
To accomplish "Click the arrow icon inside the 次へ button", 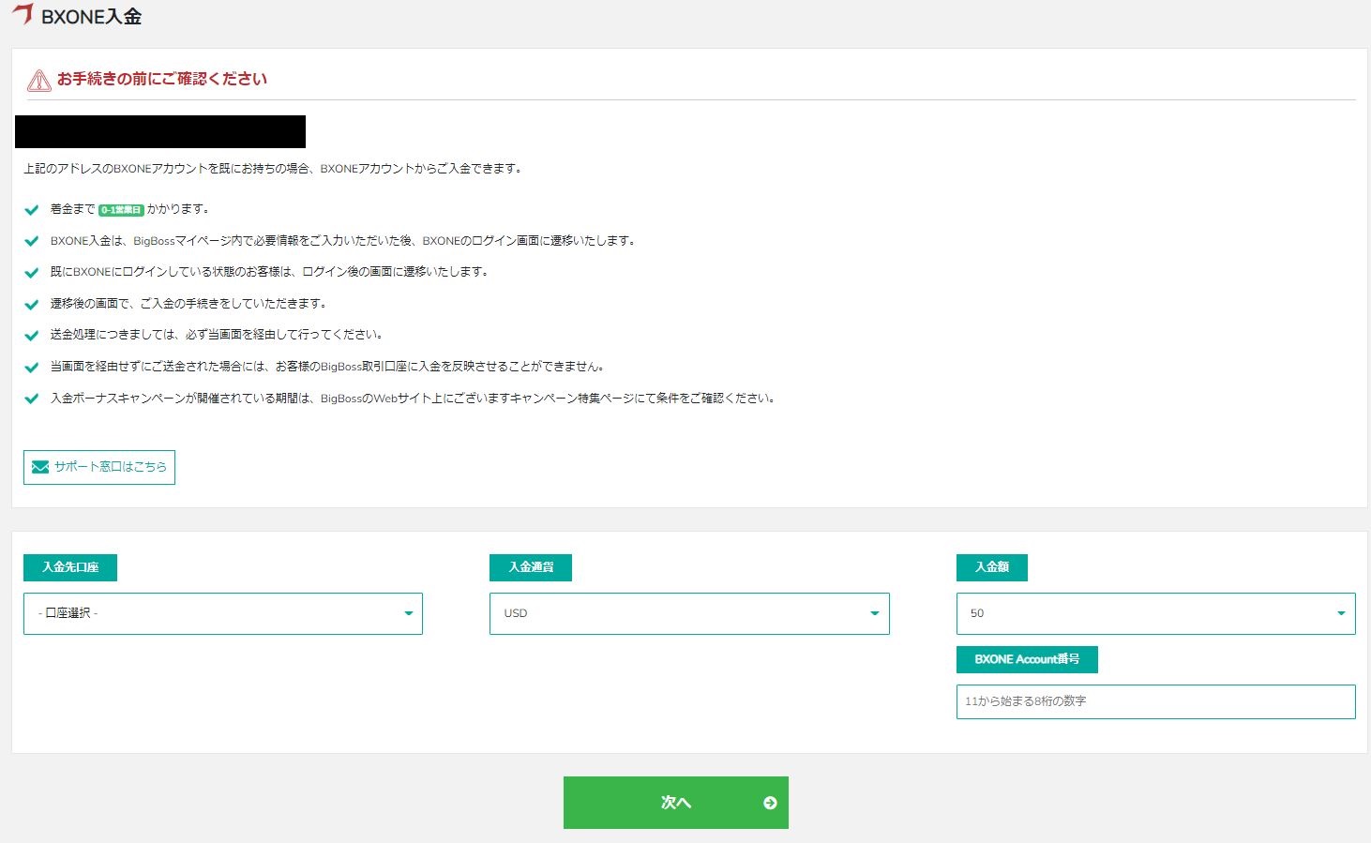I will click(770, 803).
